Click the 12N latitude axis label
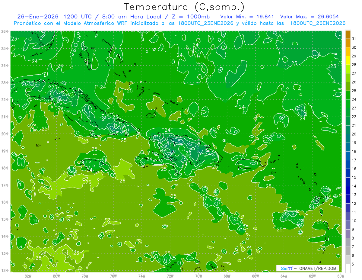Image resolution: width=362 pixels, height=280 pixels. [x=5, y=270]
